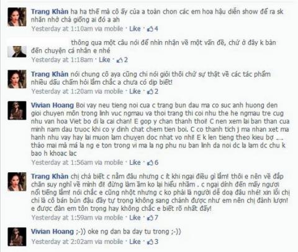Like Trang Khàn's 1:10am comment
The height and width of the screenshot is (252, 298).
135,29
